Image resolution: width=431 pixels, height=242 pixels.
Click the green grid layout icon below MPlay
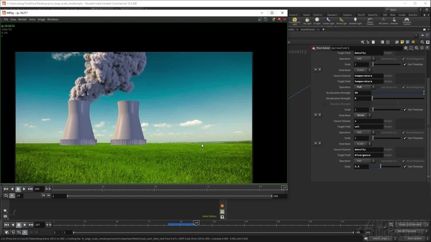222,211
